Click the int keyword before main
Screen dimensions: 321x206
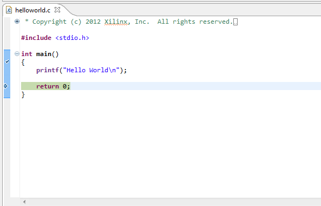pyautogui.click(x=27, y=54)
